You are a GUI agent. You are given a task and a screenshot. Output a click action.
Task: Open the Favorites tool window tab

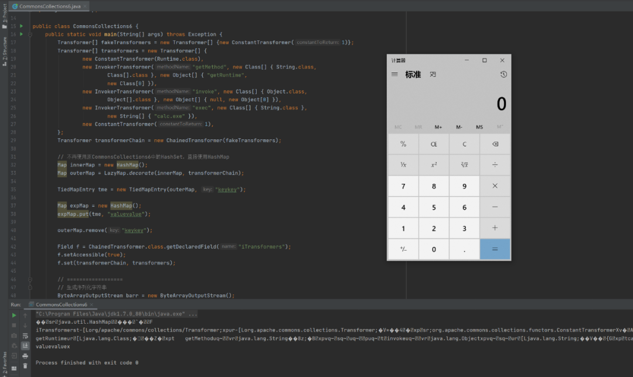pyautogui.click(x=4, y=364)
